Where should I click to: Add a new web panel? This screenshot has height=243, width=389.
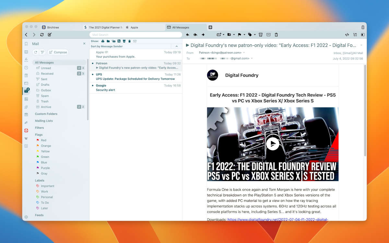[x=26, y=146]
